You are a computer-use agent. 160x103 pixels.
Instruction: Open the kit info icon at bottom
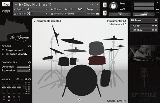79,99
